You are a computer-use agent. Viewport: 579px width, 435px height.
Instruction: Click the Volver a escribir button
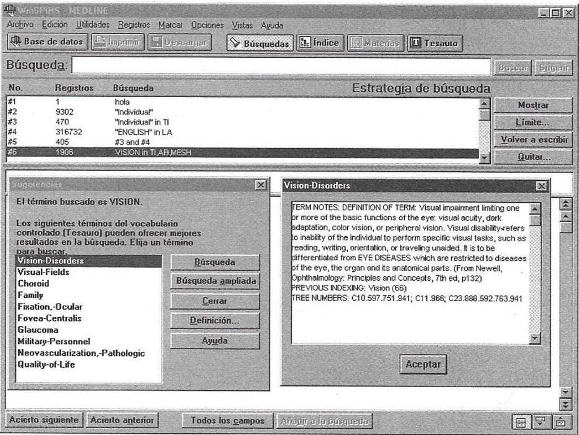click(533, 140)
